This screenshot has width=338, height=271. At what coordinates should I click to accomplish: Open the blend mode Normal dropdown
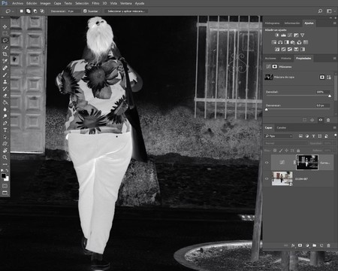[x=286, y=143]
